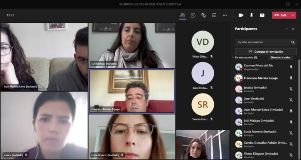Select Francisco Mérida Espejo avatar in list

(x=239, y=78)
